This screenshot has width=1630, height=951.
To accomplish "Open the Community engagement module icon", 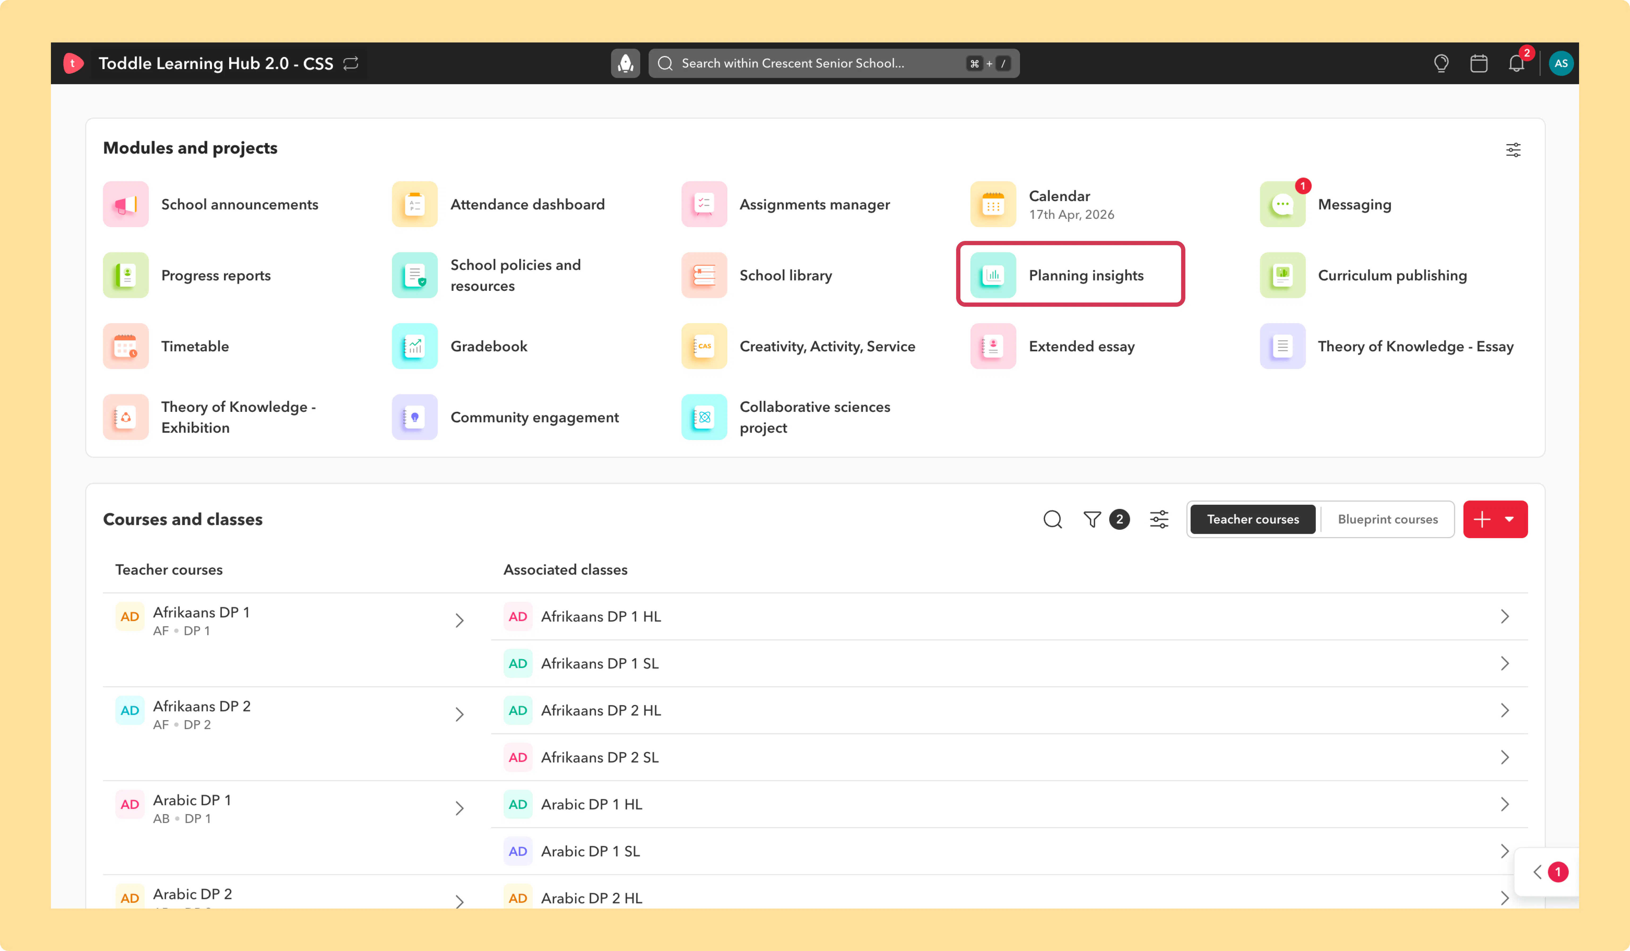I will [415, 417].
